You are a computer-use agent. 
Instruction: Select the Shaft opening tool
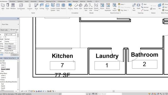pos(138,6)
